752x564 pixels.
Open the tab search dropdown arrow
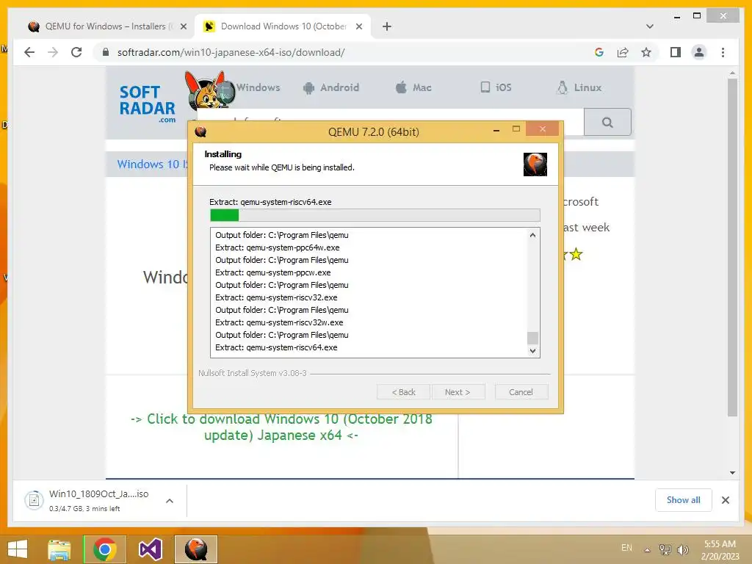[x=650, y=26]
